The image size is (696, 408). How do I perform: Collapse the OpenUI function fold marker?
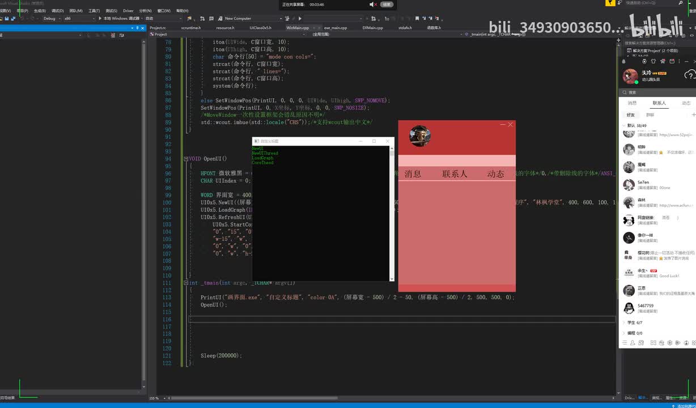point(186,159)
